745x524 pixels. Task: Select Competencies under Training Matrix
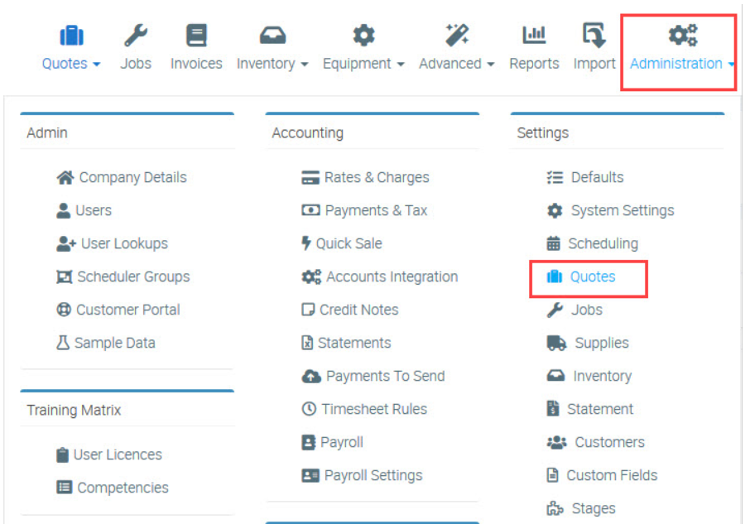(x=123, y=488)
